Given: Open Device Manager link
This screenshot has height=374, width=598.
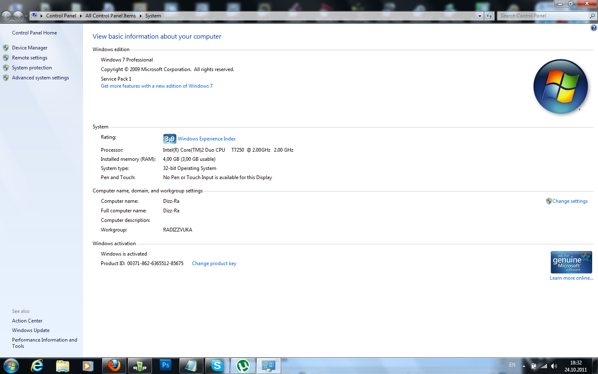Looking at the screenshot, I should 29,48.
